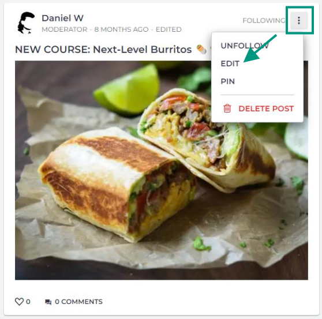This screenshot has width=322, height=319.
Task: Toggle the FOLLOWING status label
Action: pyautogui.click(x=264, y=21)
